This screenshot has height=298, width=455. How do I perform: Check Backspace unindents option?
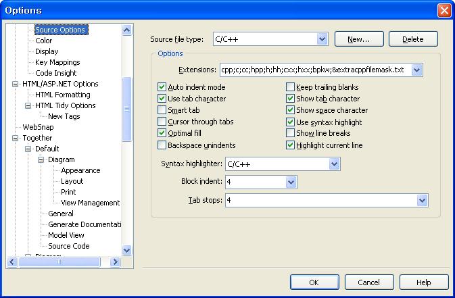click(x=162, y=145)
